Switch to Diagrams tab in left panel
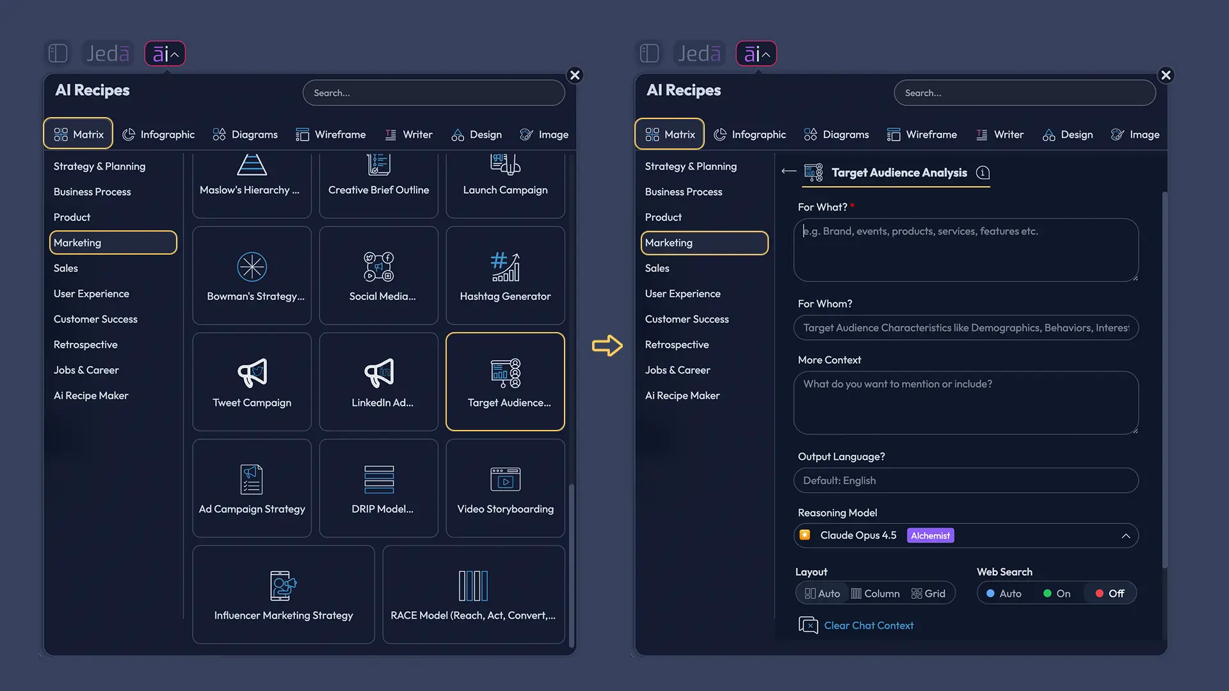The height and width of the screenshot is (691, 1229). 245,134
